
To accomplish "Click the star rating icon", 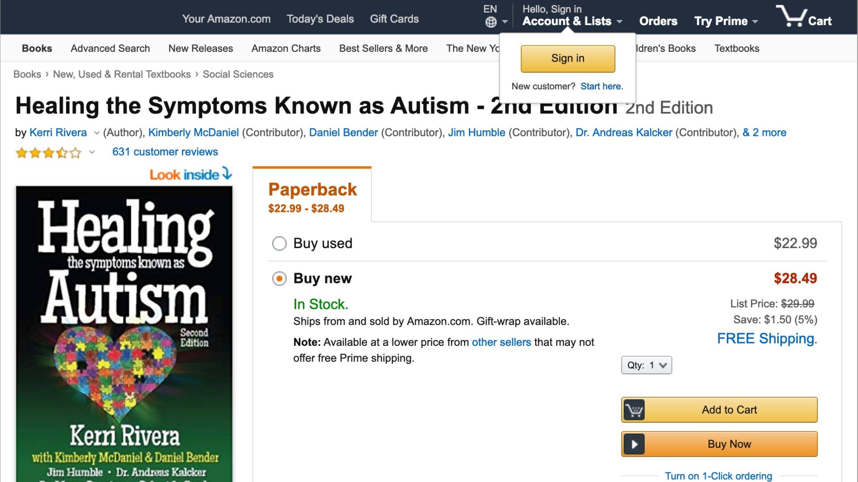I will coord(48,153).
